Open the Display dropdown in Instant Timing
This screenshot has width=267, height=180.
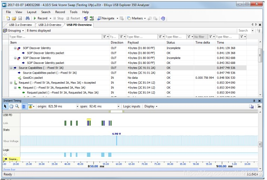[x=151, y=106]
